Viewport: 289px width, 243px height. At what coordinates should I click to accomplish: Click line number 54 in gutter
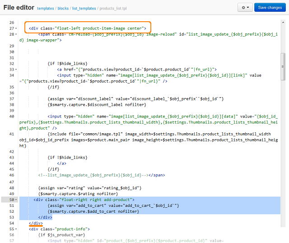pos(12,223)
